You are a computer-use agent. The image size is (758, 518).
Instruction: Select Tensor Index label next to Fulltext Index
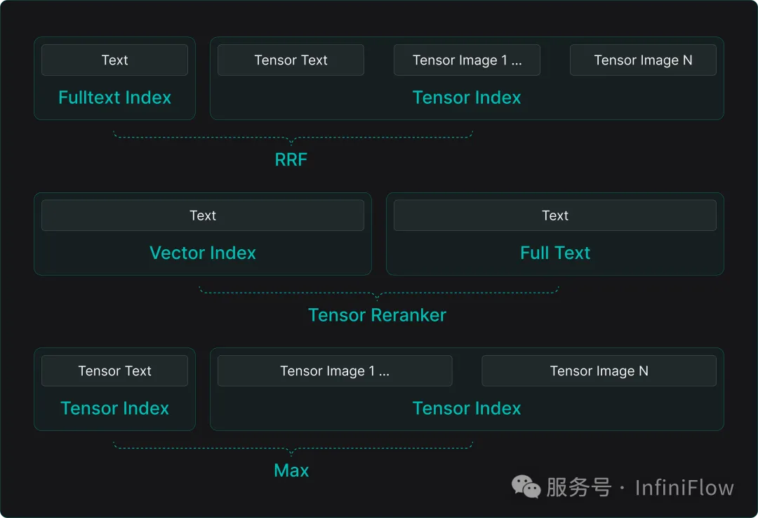click(x=467, y=98)
